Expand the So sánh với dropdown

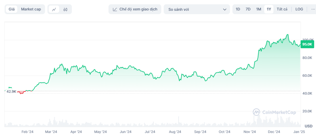pos(197,9)
